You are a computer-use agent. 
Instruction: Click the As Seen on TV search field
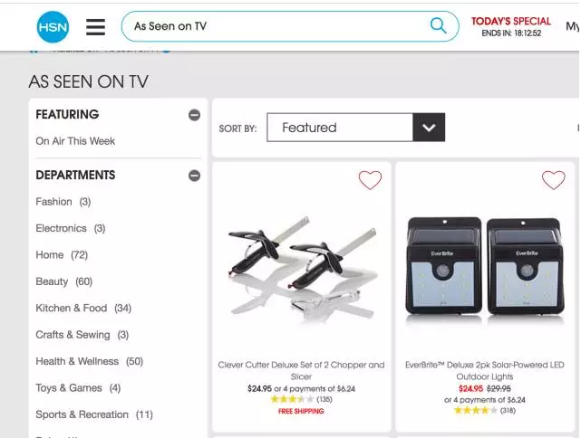(x=275, y=26)
